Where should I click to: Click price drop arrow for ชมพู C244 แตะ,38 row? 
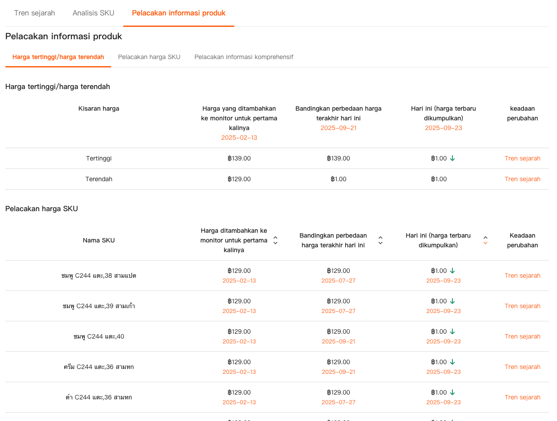[452, 271]
